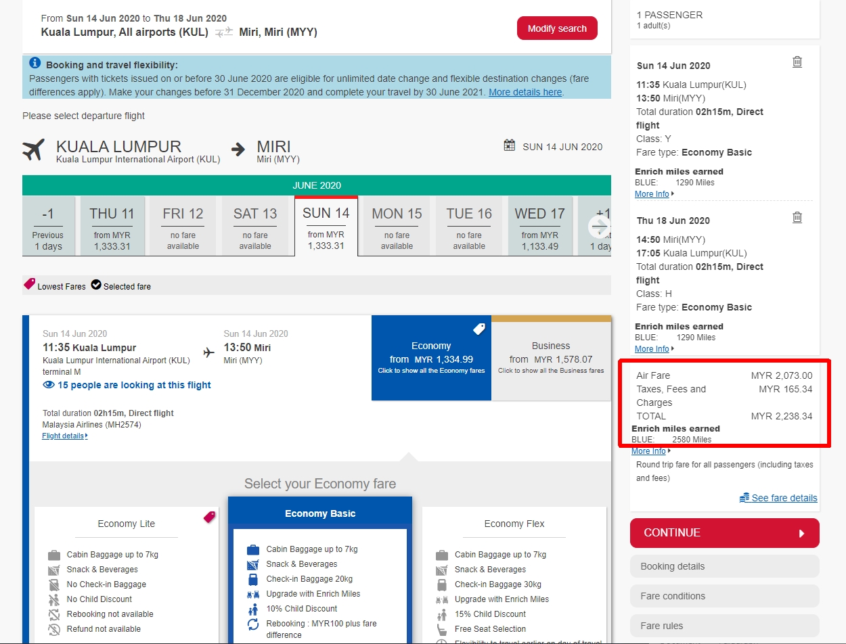Delete the Sun 14 Jun 2020 flight using trash icon
Viewport: 846px width, 644px height.
(x=797, y=62)
